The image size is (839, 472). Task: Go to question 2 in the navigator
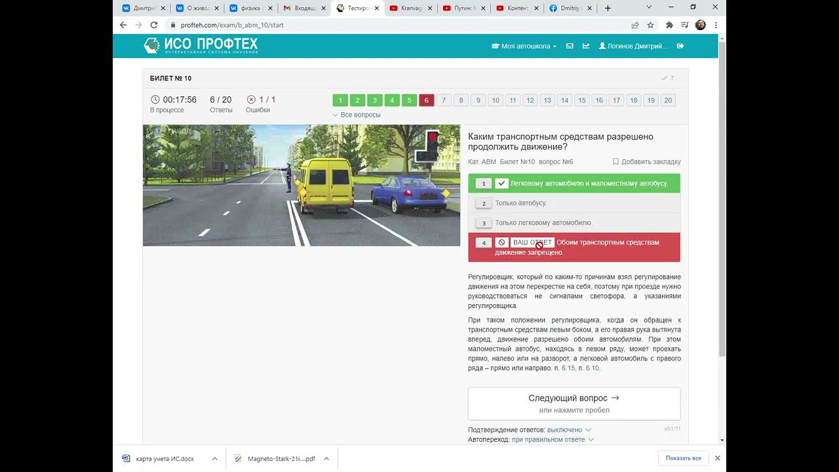357,100
